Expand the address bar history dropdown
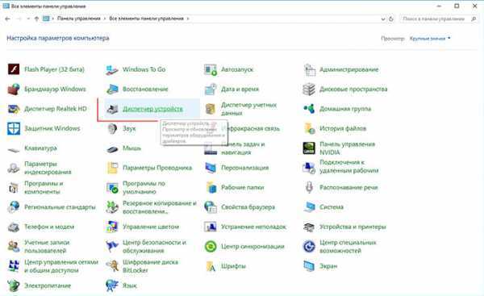This screenshot has width=484, height=296. [x=383, y=19]
